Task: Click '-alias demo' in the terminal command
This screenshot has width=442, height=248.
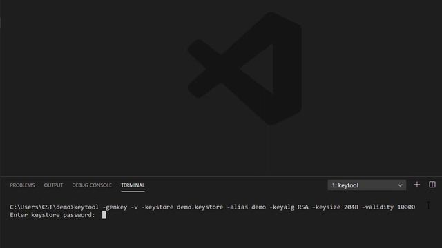Action: coord(247,207)
